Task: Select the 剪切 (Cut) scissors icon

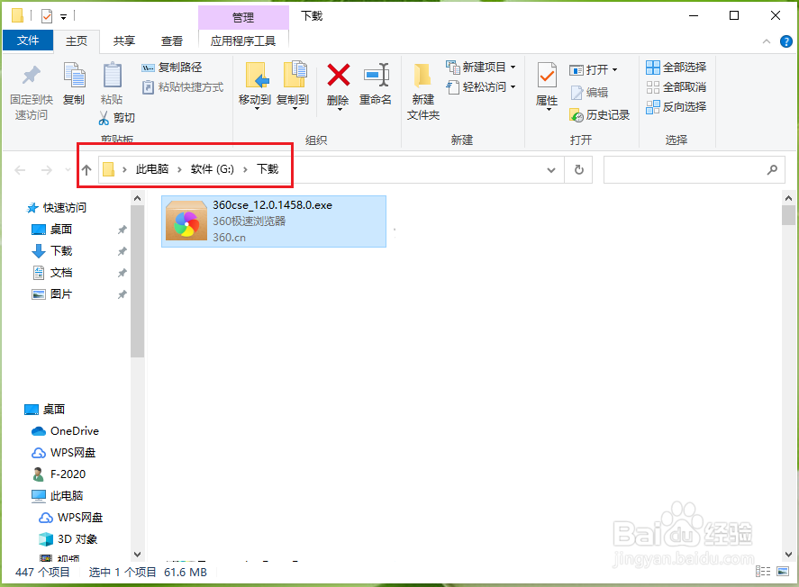Action: (x=104, y=118)
